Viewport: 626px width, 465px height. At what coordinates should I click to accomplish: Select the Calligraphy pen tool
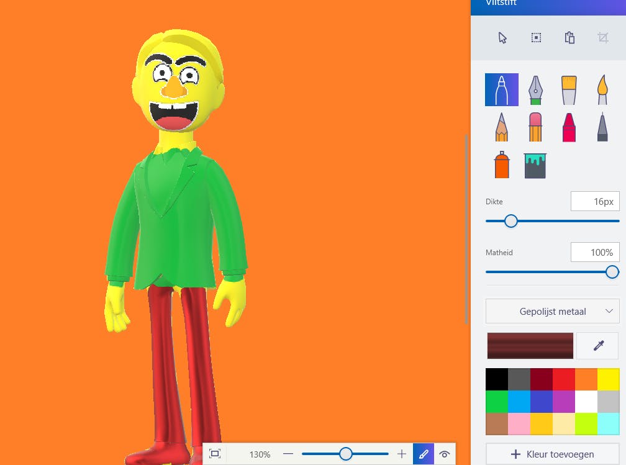535,90
